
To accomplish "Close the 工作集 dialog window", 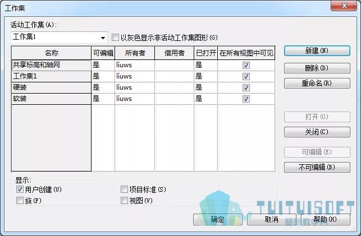I will tap(344, 6).
